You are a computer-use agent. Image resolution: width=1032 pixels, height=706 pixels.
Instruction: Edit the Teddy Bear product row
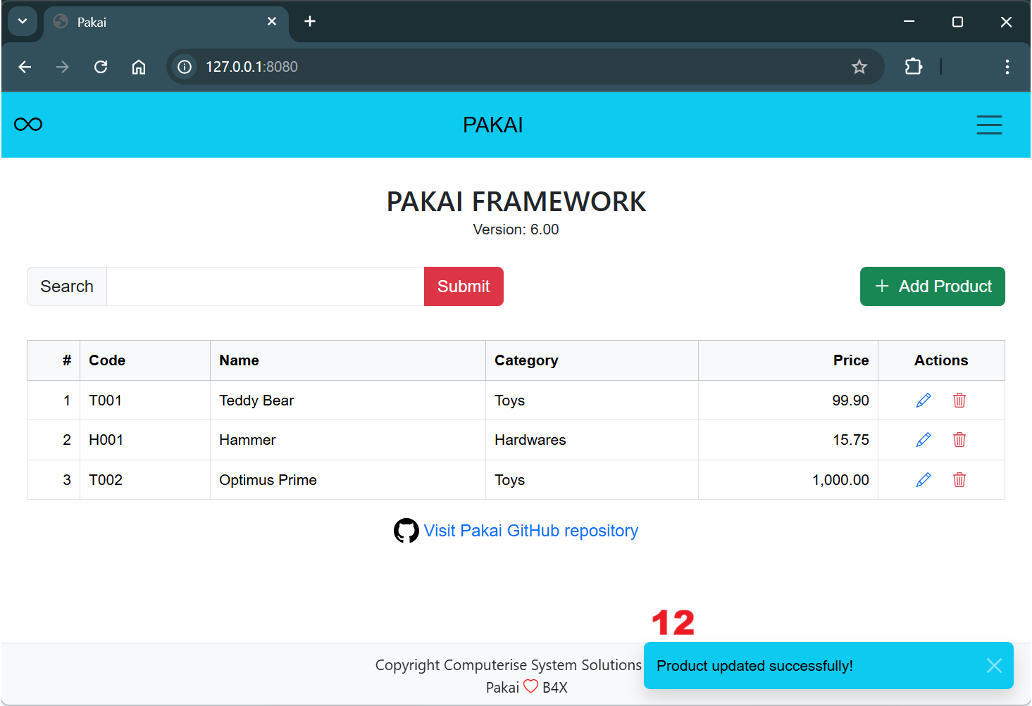(924, 401)
